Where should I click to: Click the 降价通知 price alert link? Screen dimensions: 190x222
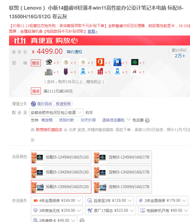(75, 52)
